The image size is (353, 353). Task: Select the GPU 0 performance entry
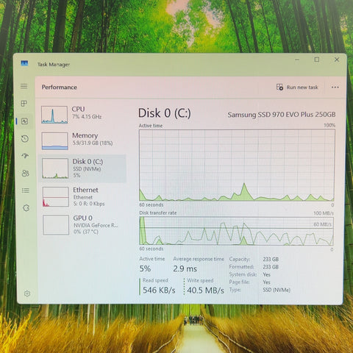click(x=83, y=225)
